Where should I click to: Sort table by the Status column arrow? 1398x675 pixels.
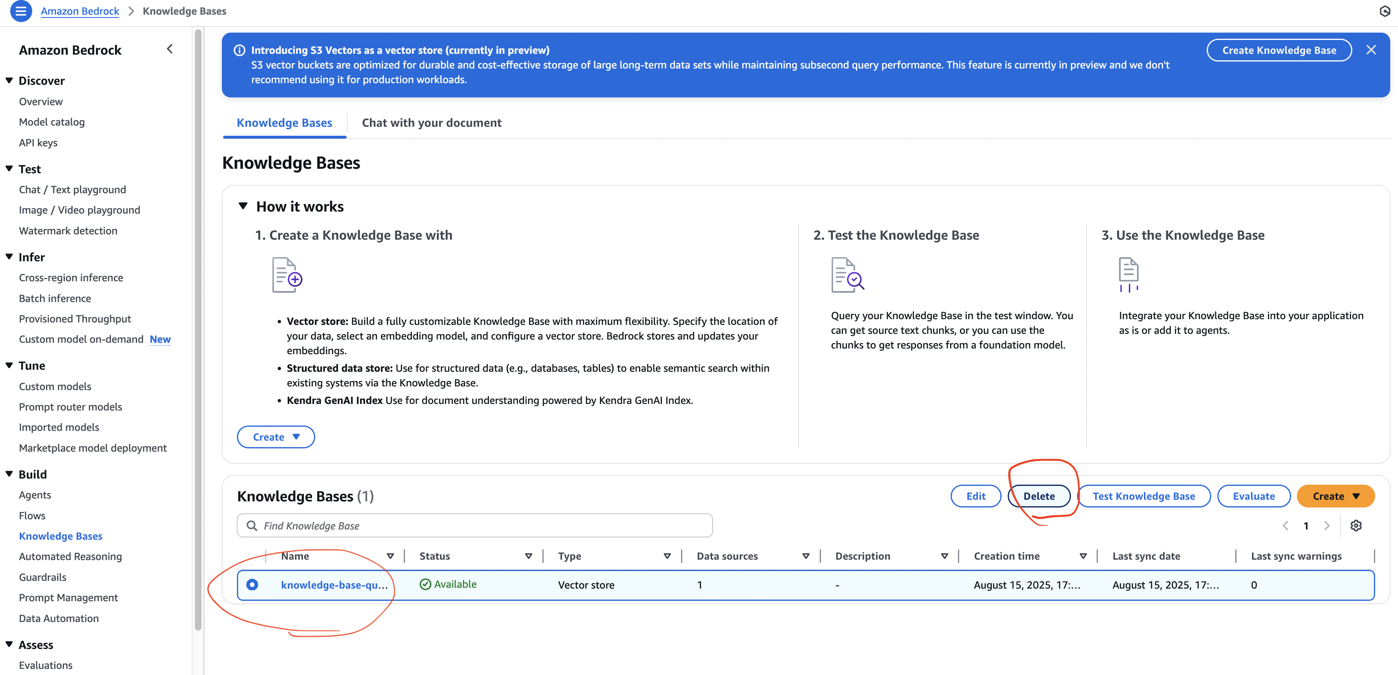528,556
